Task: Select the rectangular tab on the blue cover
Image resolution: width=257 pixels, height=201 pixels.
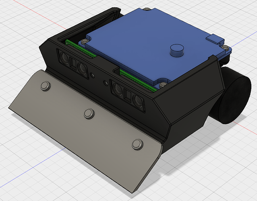Action: coord(215,39)
